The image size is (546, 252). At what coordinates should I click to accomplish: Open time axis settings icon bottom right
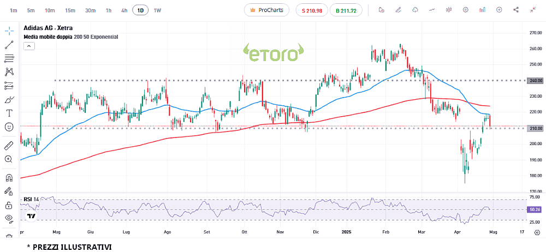coord(537,231)
